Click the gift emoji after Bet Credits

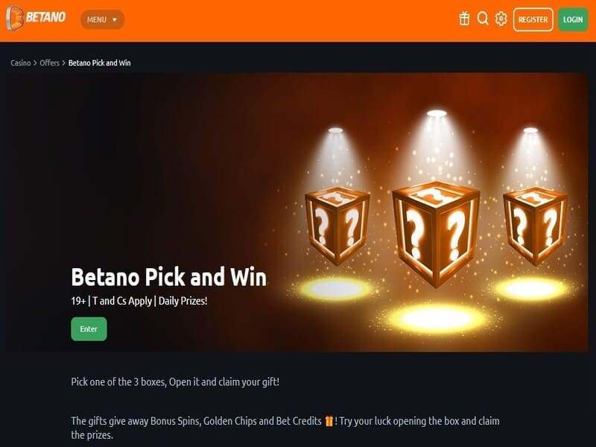tap(329, 421)
